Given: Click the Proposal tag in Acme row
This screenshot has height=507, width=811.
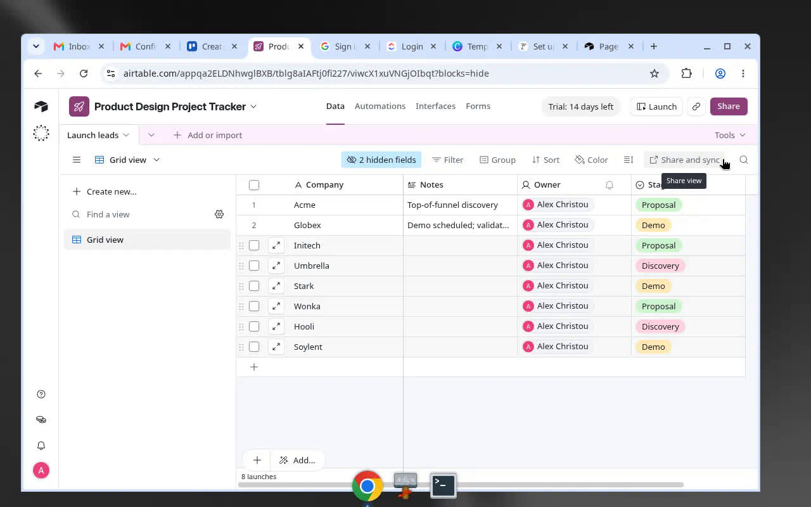Looking at the screenshot, I should 658,205.
